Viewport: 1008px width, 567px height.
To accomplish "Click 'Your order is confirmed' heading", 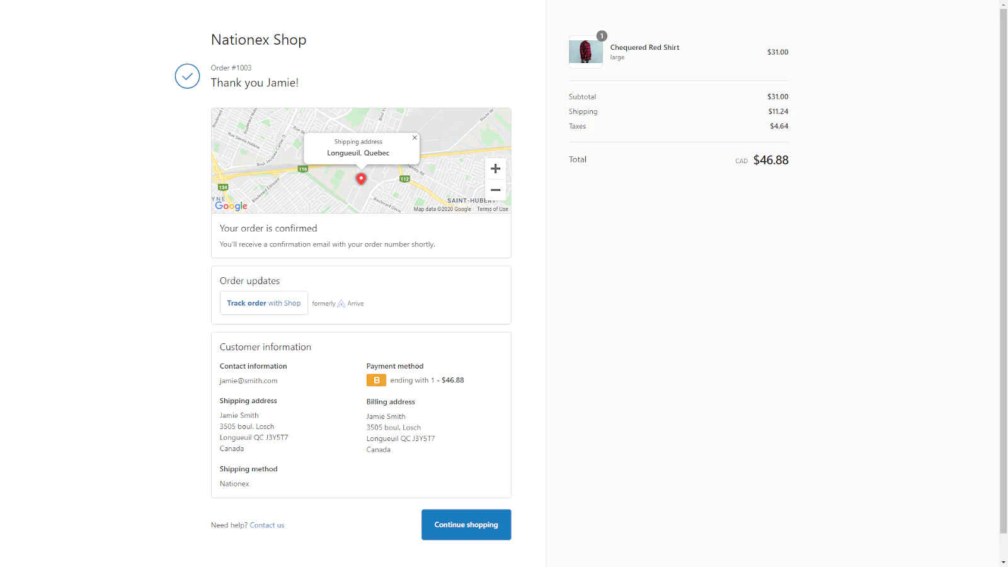I will (268, 228).
